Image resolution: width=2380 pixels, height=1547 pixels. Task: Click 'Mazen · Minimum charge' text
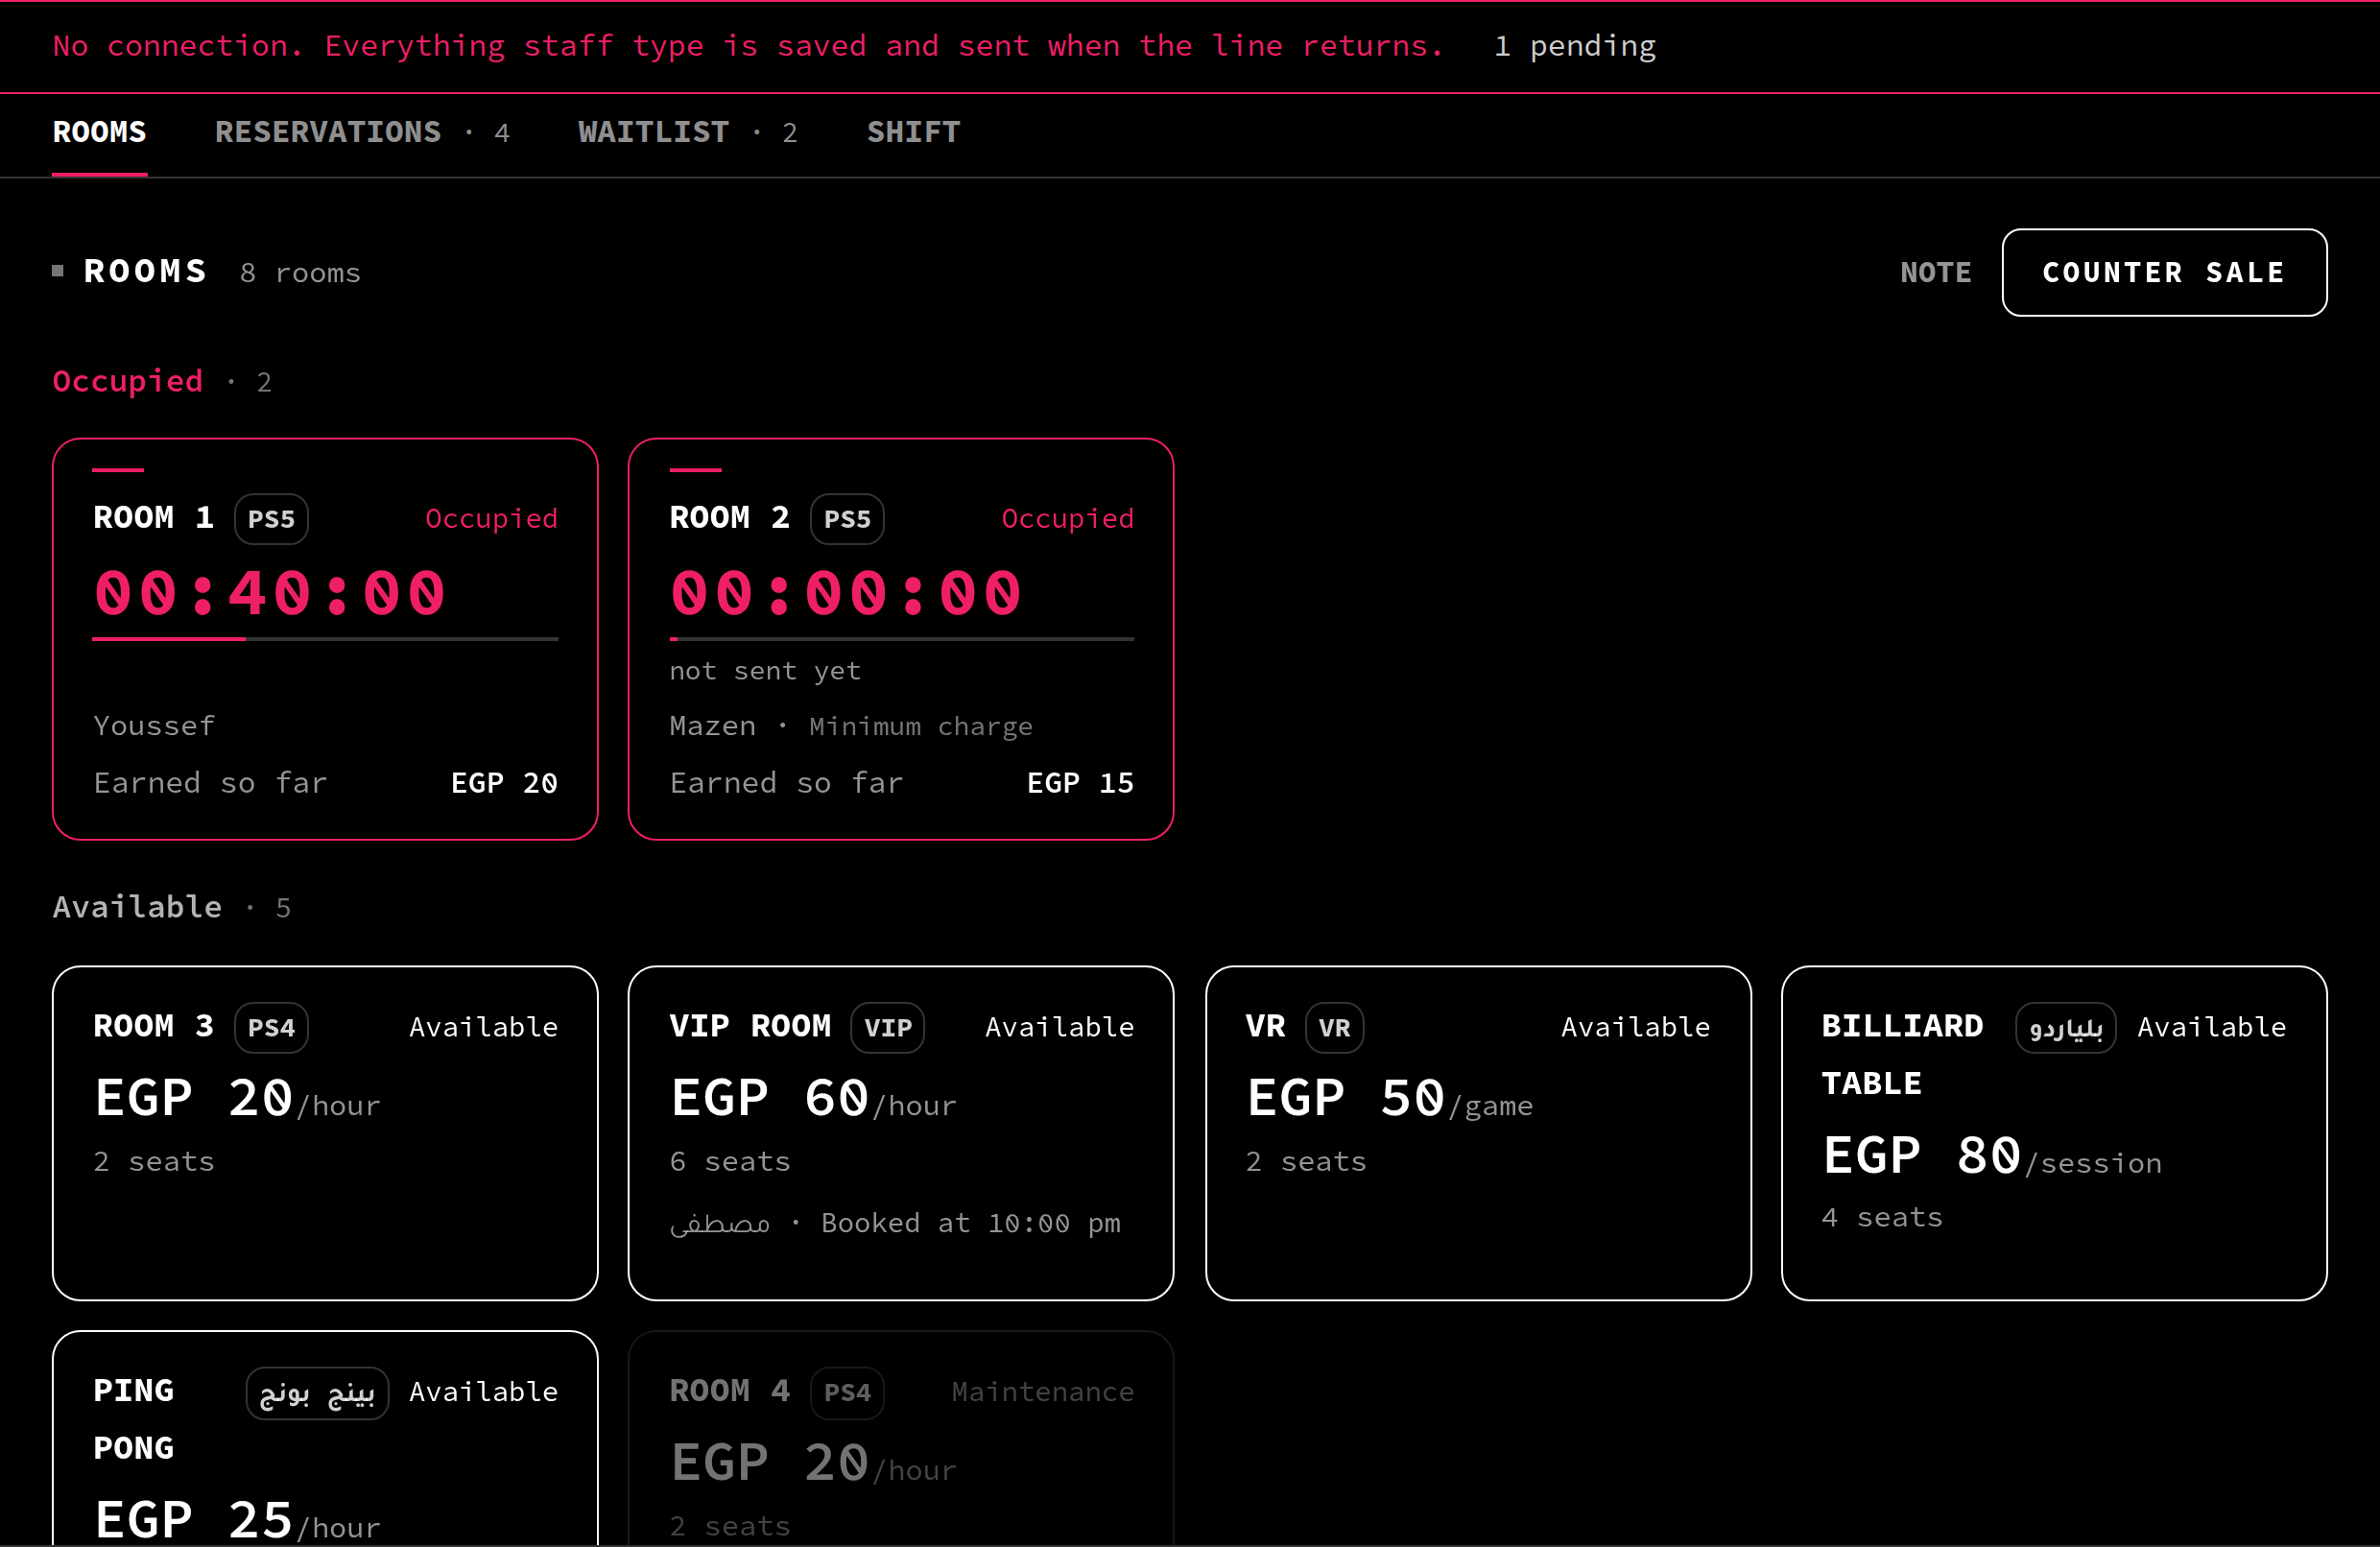click(x=851, y=726)
